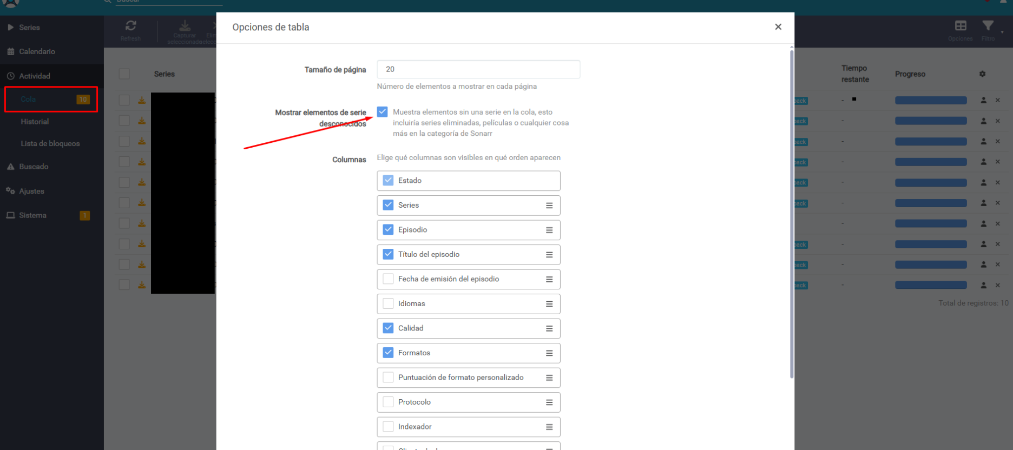Expand the Series sidebar section

[x=29, y=27]
